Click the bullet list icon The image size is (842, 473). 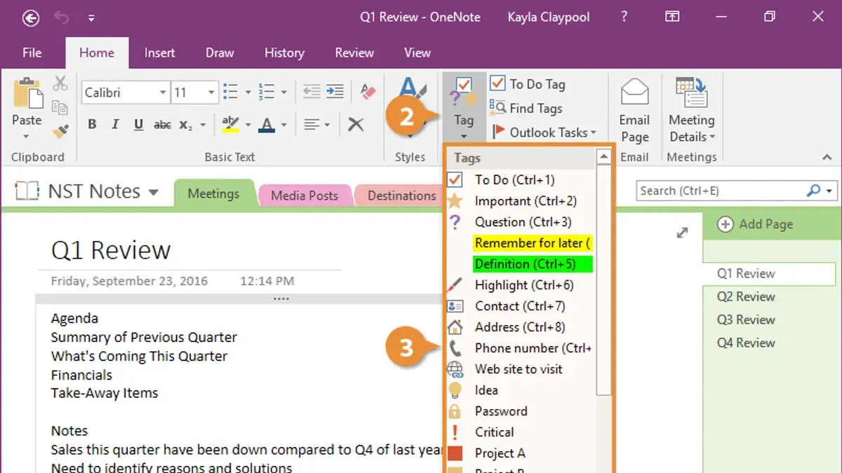(230, 92)
